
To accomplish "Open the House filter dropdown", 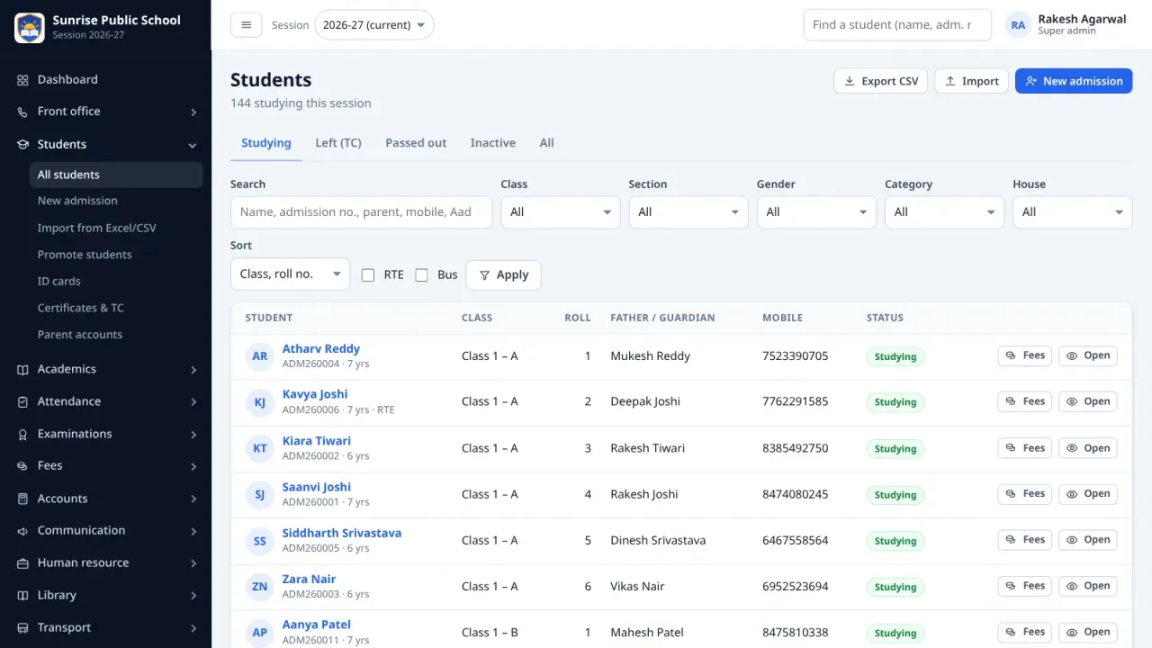I will point(1072,212).
